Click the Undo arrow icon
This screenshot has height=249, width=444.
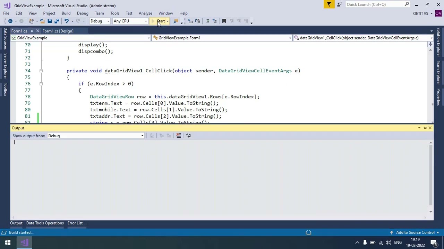[x=66, y=21]
